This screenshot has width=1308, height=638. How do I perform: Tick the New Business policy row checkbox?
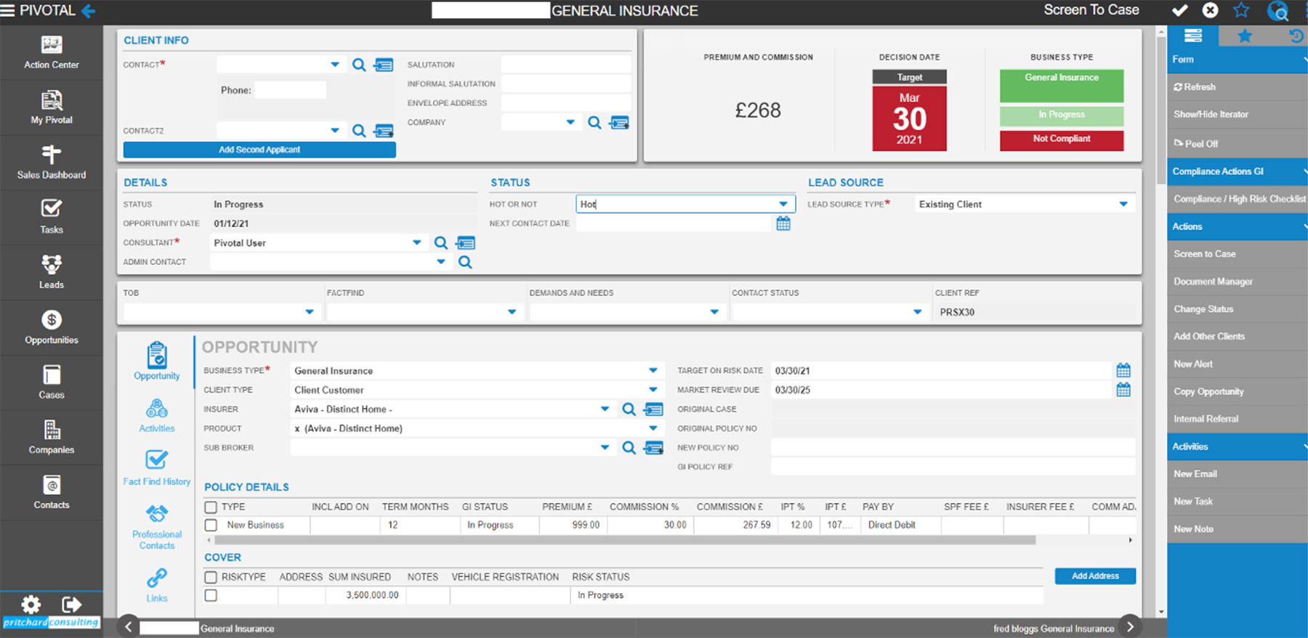pos(211,525)
